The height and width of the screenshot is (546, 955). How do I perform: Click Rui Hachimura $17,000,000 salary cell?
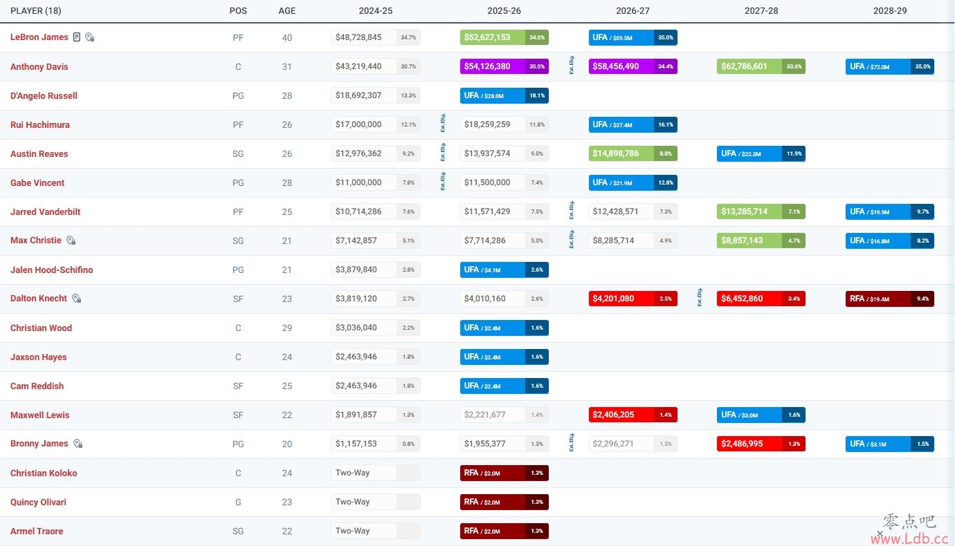pyautogui.click(x=376, y=124)
